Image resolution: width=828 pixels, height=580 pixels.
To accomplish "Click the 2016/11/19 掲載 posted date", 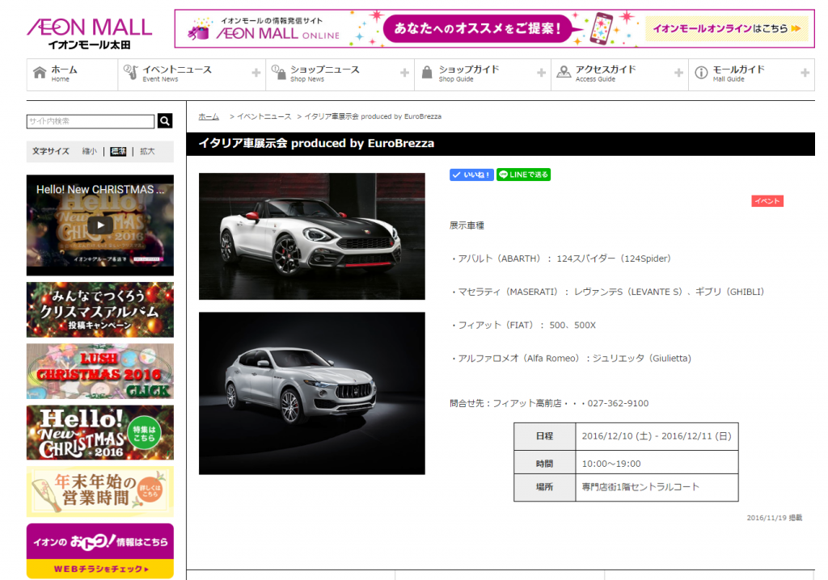I will click(x=774, y=518).
